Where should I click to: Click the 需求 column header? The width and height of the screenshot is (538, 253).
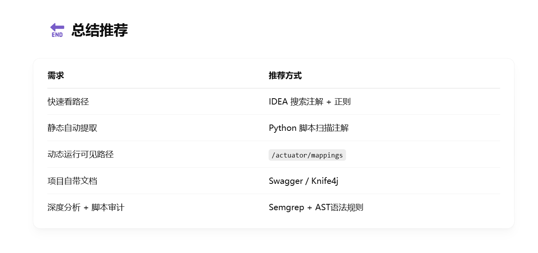pyautogui.click(x=56, y=75)
